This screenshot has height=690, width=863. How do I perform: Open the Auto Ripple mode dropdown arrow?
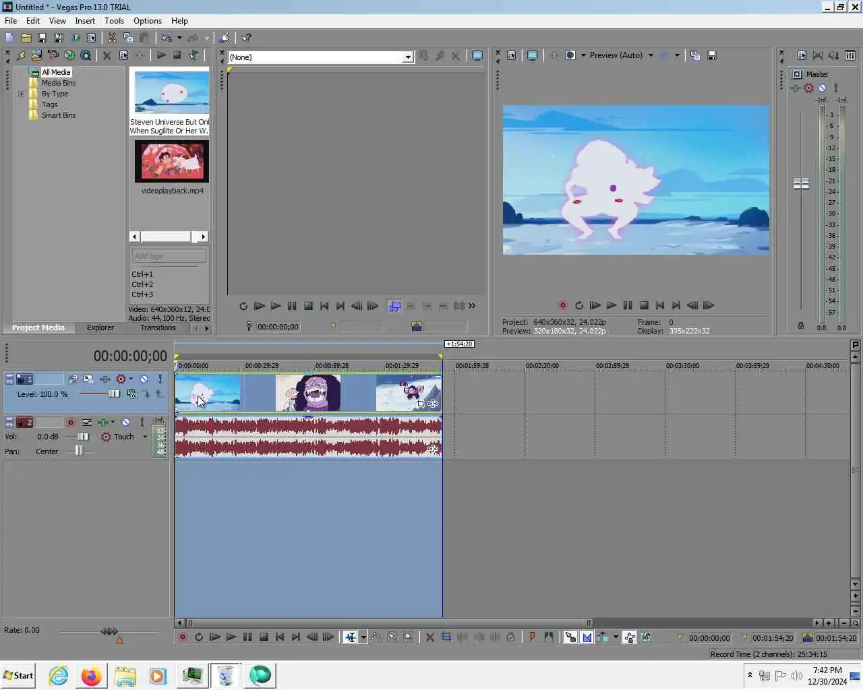pos(616,637)
